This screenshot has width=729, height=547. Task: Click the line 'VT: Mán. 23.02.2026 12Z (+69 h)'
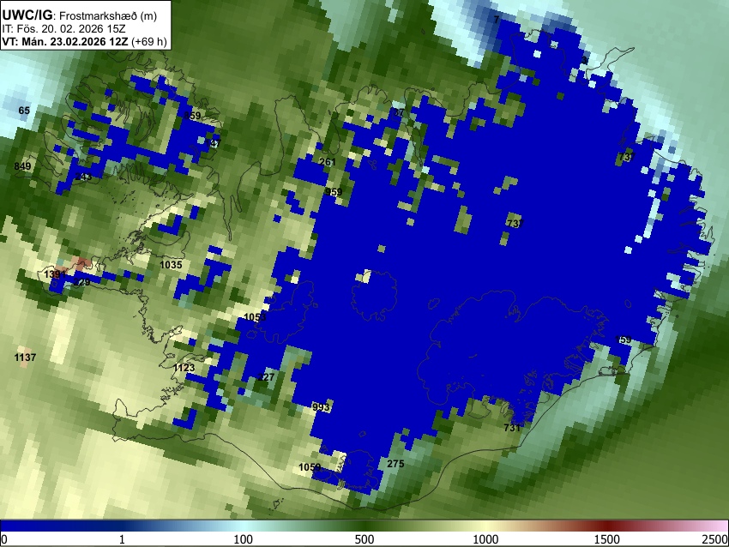[84, 41]
